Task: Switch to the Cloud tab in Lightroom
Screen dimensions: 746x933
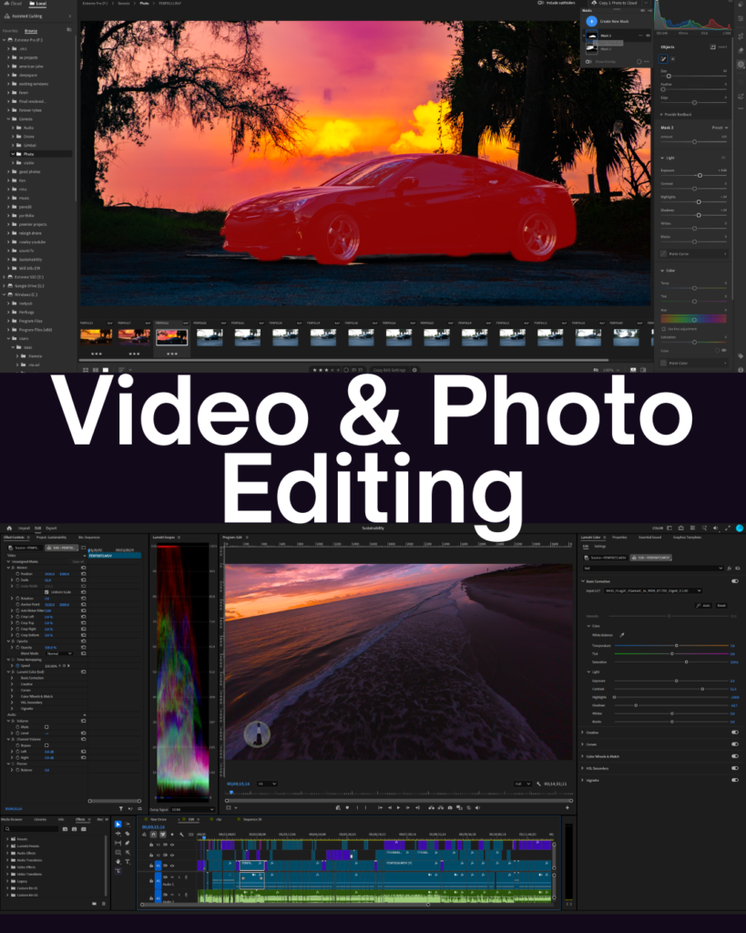Action: [x=13, y=4]
